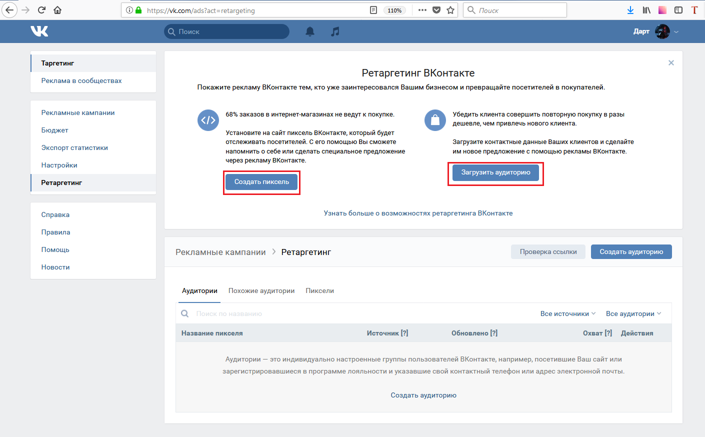Focus the VK header search field
The image size is (705, 437).
point(226,31)
